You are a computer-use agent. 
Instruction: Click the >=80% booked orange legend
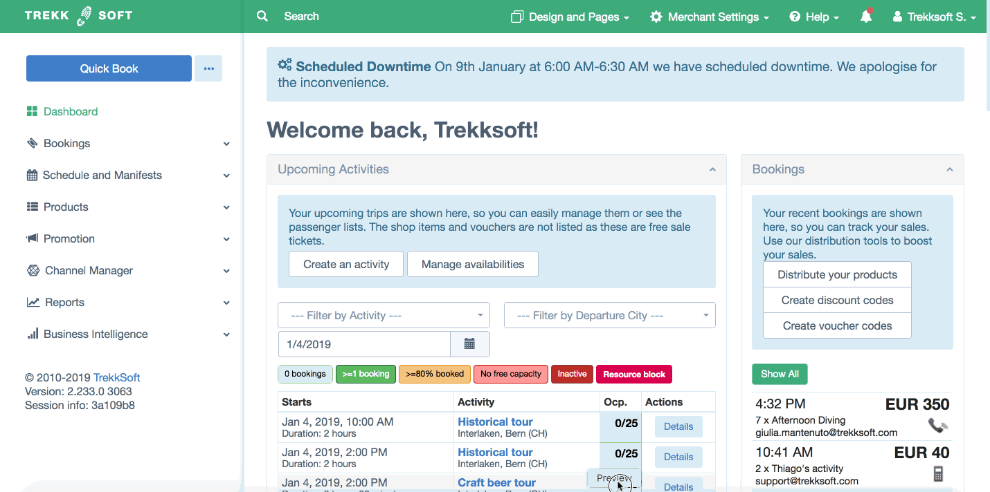pyautogui.click(x=435, y=374)
